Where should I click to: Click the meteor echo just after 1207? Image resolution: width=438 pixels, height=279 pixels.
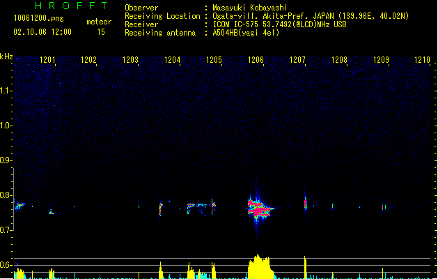pos(306,203)
